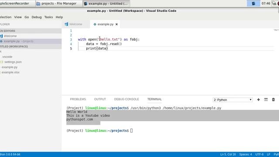Open the Help menu
279x157 pixels.
[59, 17]
